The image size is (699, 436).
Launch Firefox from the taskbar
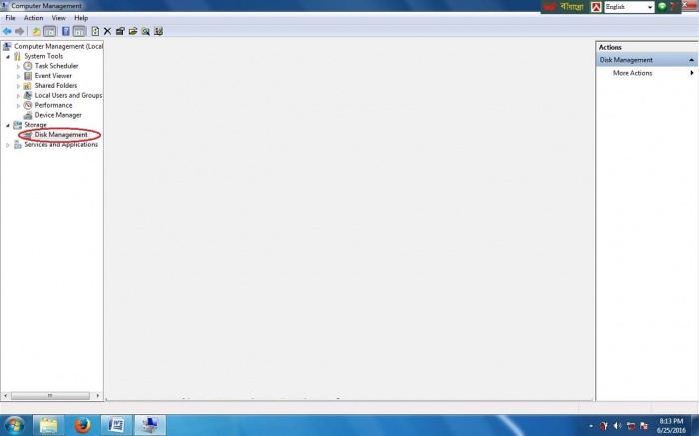[82, 425]
